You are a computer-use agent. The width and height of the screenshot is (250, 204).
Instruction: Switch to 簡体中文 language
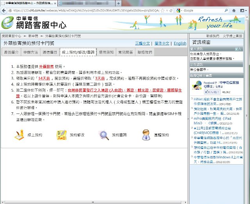click(161, 43)
